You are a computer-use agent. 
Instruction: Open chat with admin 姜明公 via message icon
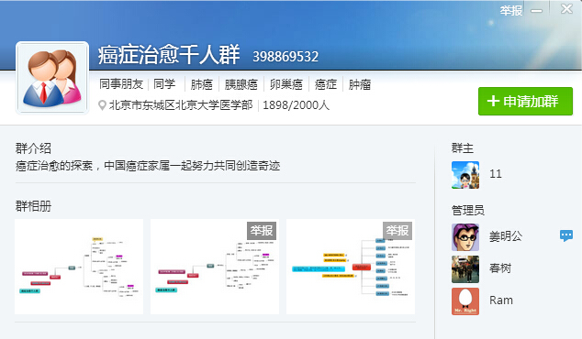coord(566,235)
